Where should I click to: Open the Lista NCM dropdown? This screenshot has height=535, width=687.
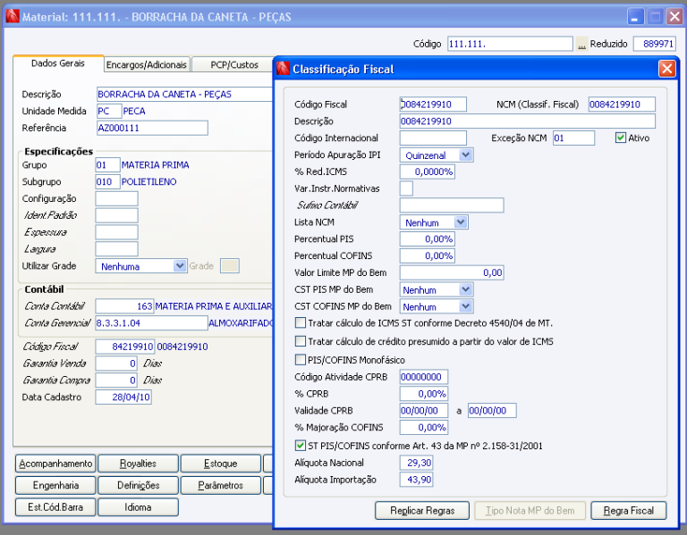point(460,222)
